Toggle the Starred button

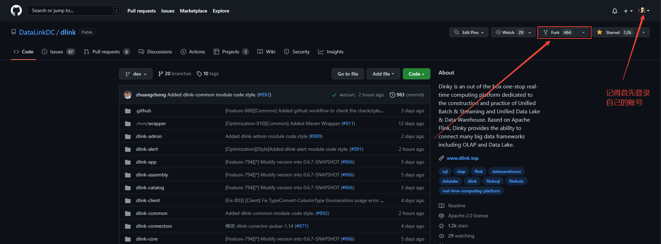(x=614, y=32)
